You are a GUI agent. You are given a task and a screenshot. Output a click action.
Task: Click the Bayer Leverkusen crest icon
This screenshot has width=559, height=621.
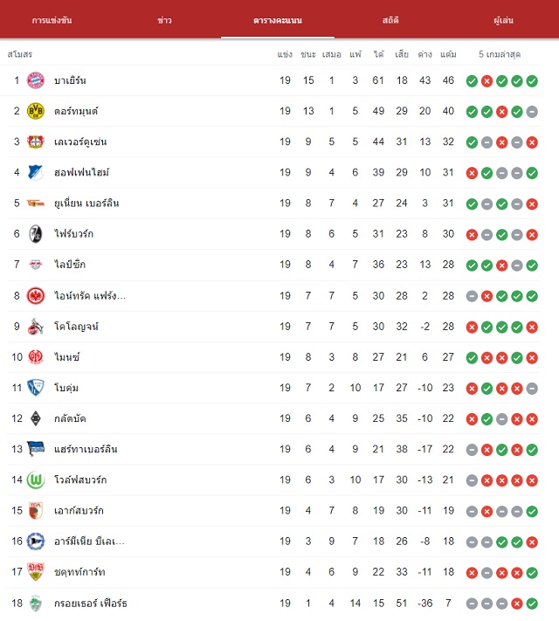[35, 141]
